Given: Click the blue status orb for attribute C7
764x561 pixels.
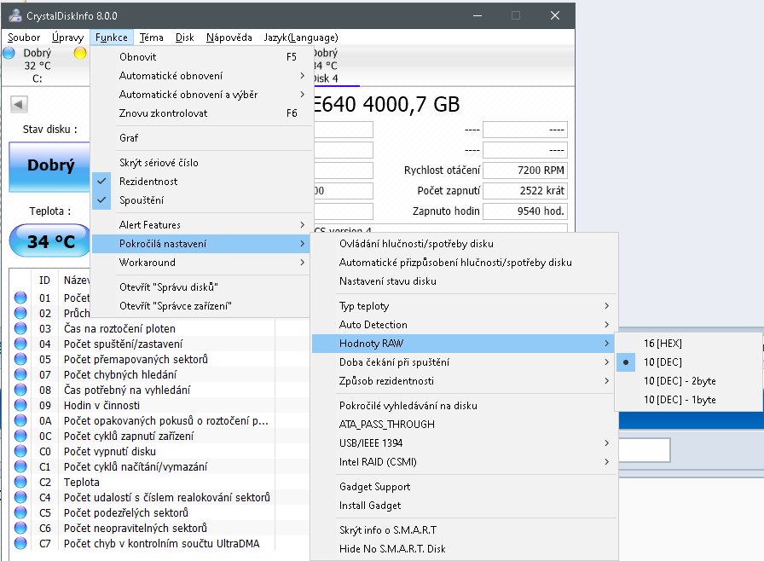Looking at the screenshot, I should [20, 543].
